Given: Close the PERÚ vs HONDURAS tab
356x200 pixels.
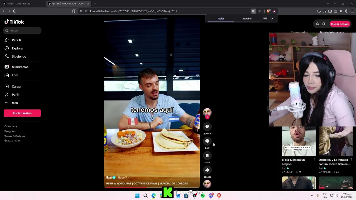Looking at the screenshot, I should click(x=88, y=4).
